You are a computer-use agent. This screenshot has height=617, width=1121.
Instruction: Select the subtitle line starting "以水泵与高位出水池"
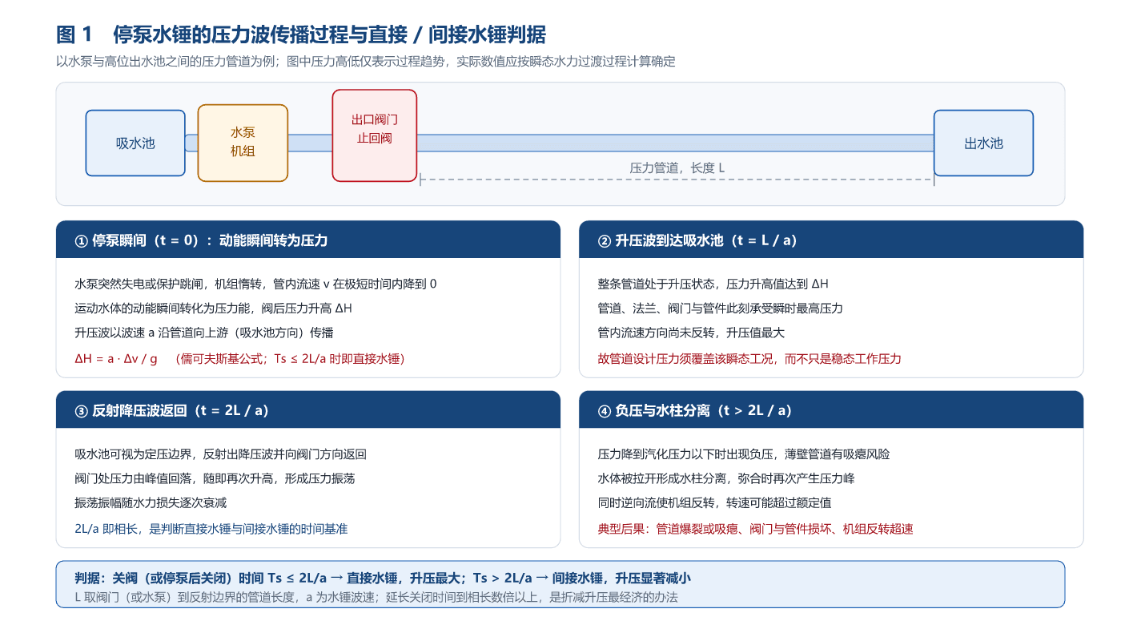click(366, 62)
